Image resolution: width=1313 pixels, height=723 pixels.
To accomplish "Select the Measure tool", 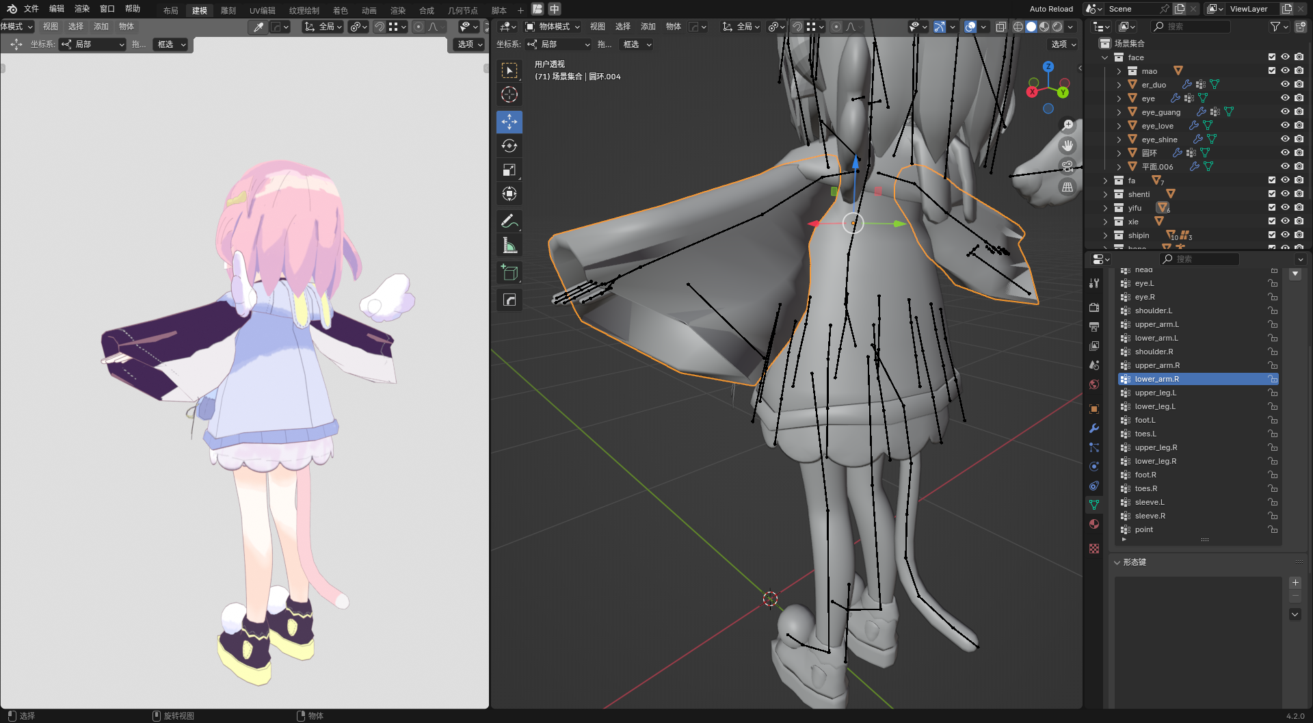I will [x=509, y=246].
